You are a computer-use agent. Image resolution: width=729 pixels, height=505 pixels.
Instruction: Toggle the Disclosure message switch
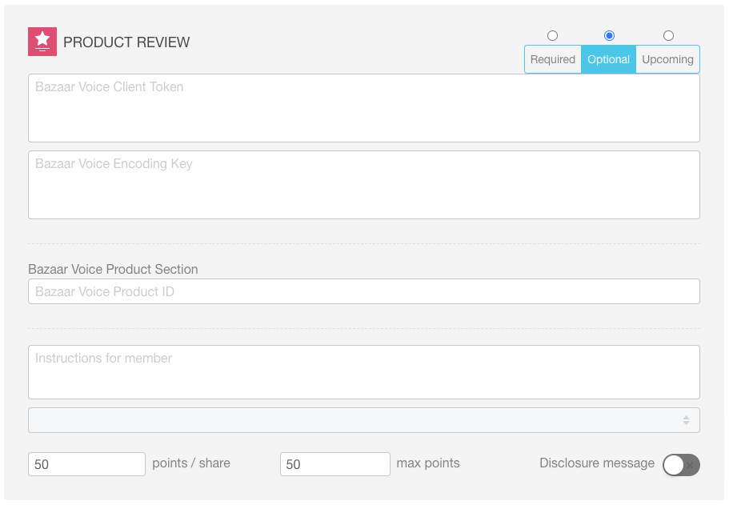coord(681,464)
